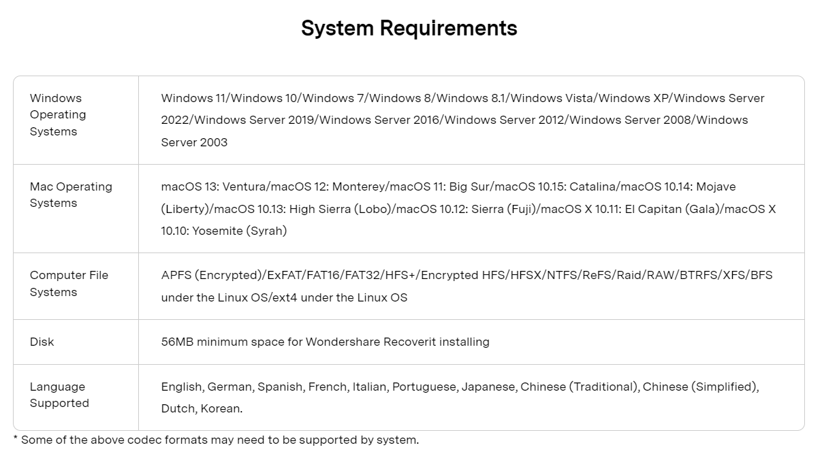Click the Computer File Systems label
This screenshot has height=456, width=822.
[69, 283]
